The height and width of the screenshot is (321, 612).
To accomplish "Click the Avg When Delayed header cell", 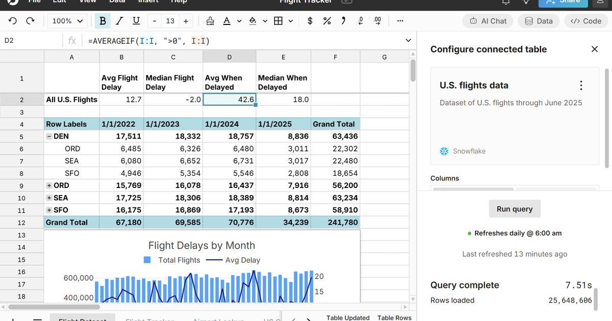I will [x=229, y=78].
